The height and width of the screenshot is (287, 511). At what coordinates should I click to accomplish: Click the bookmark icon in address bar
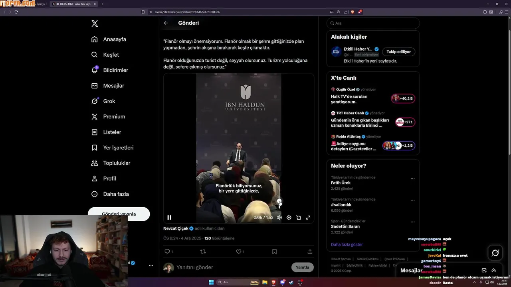coord(143,12)
